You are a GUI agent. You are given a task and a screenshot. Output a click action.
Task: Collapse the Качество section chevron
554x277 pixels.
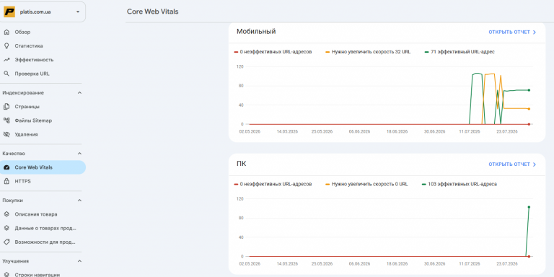point(79,154)
